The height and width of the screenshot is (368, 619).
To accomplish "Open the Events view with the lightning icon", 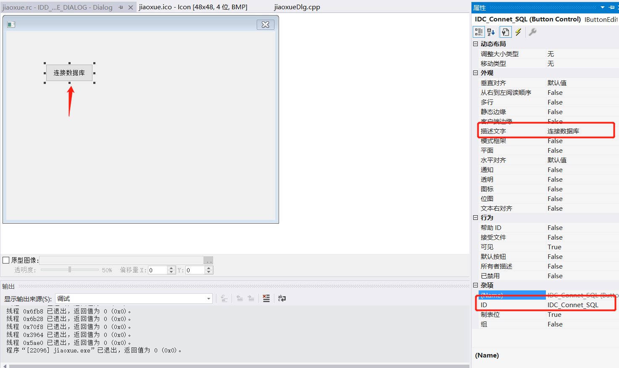I will tap(518, 31).
